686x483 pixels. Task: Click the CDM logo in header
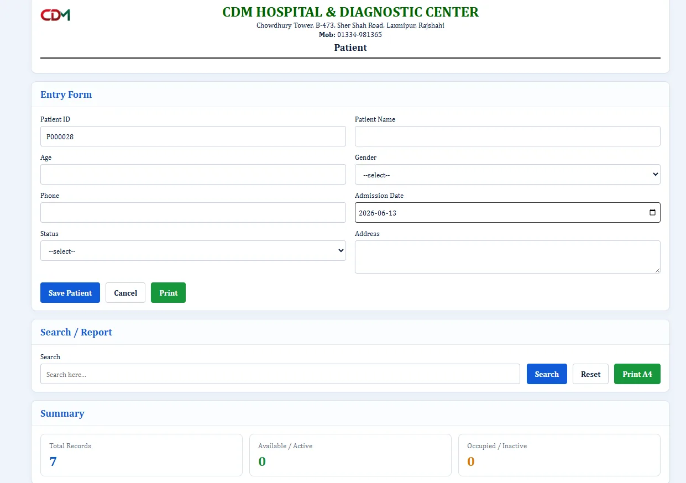[55, 15]
